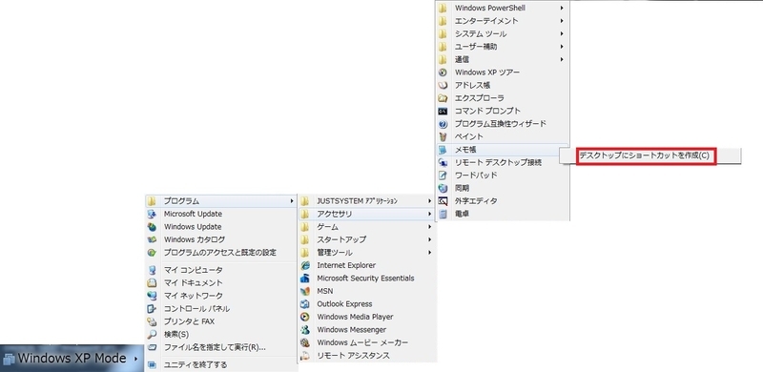The width and height of the screenshot is (763, 372).
Task: Select the エクスプローラ menu entry
Action: click(503, 98)
